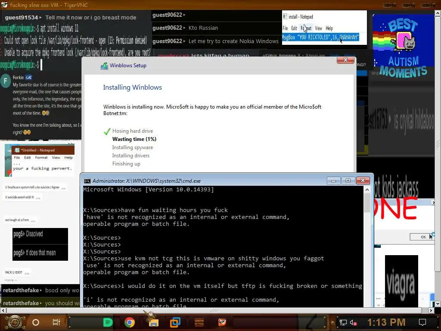The width and height of the screenshot is (441, 331).
Task: Close the Winblows Setup window
Action: tap(345, 60)
